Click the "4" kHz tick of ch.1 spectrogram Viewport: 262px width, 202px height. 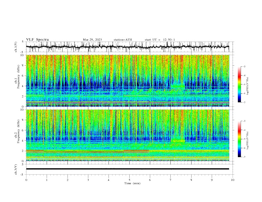coord(23,86)
